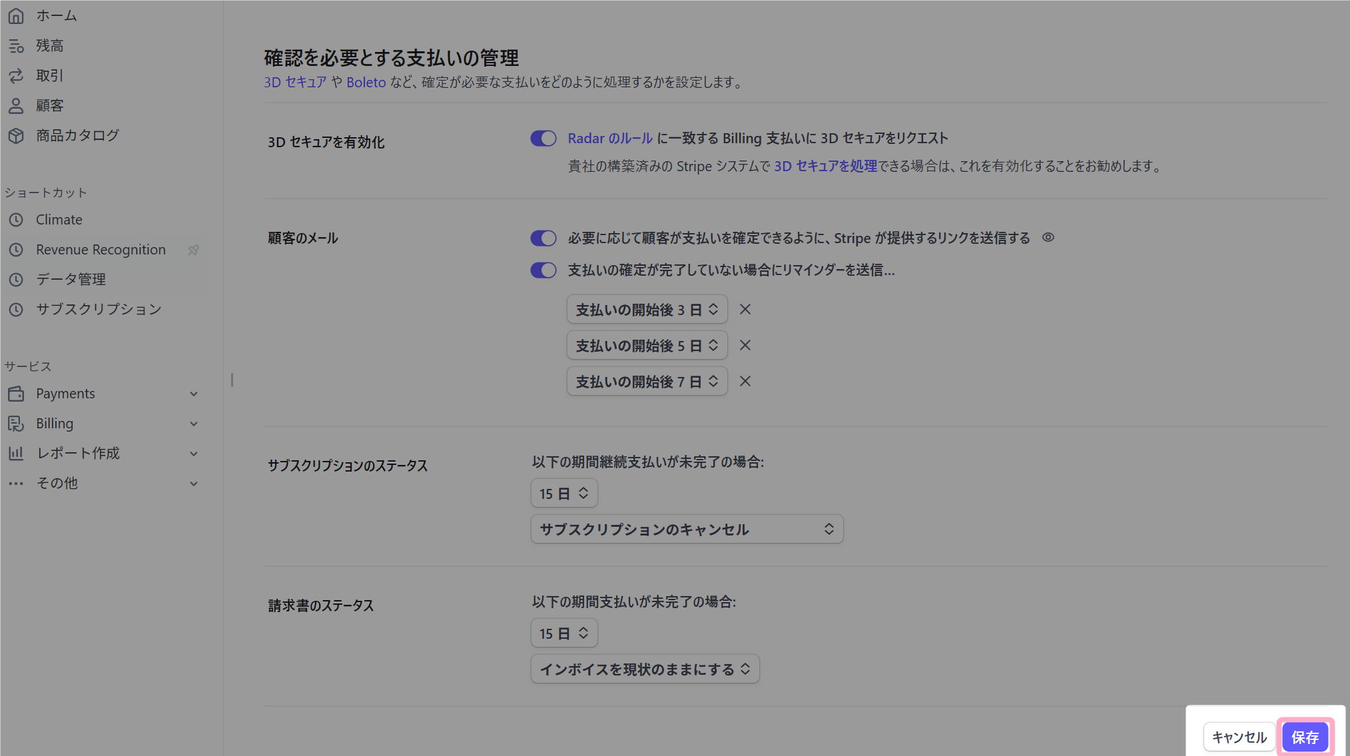Remove the 7 日 reminder with X

click(x=745, y=381)
